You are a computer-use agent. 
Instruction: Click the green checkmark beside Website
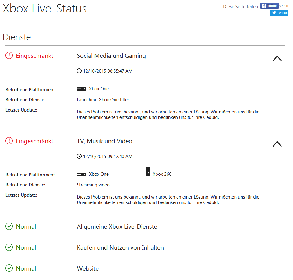point(9,268)
